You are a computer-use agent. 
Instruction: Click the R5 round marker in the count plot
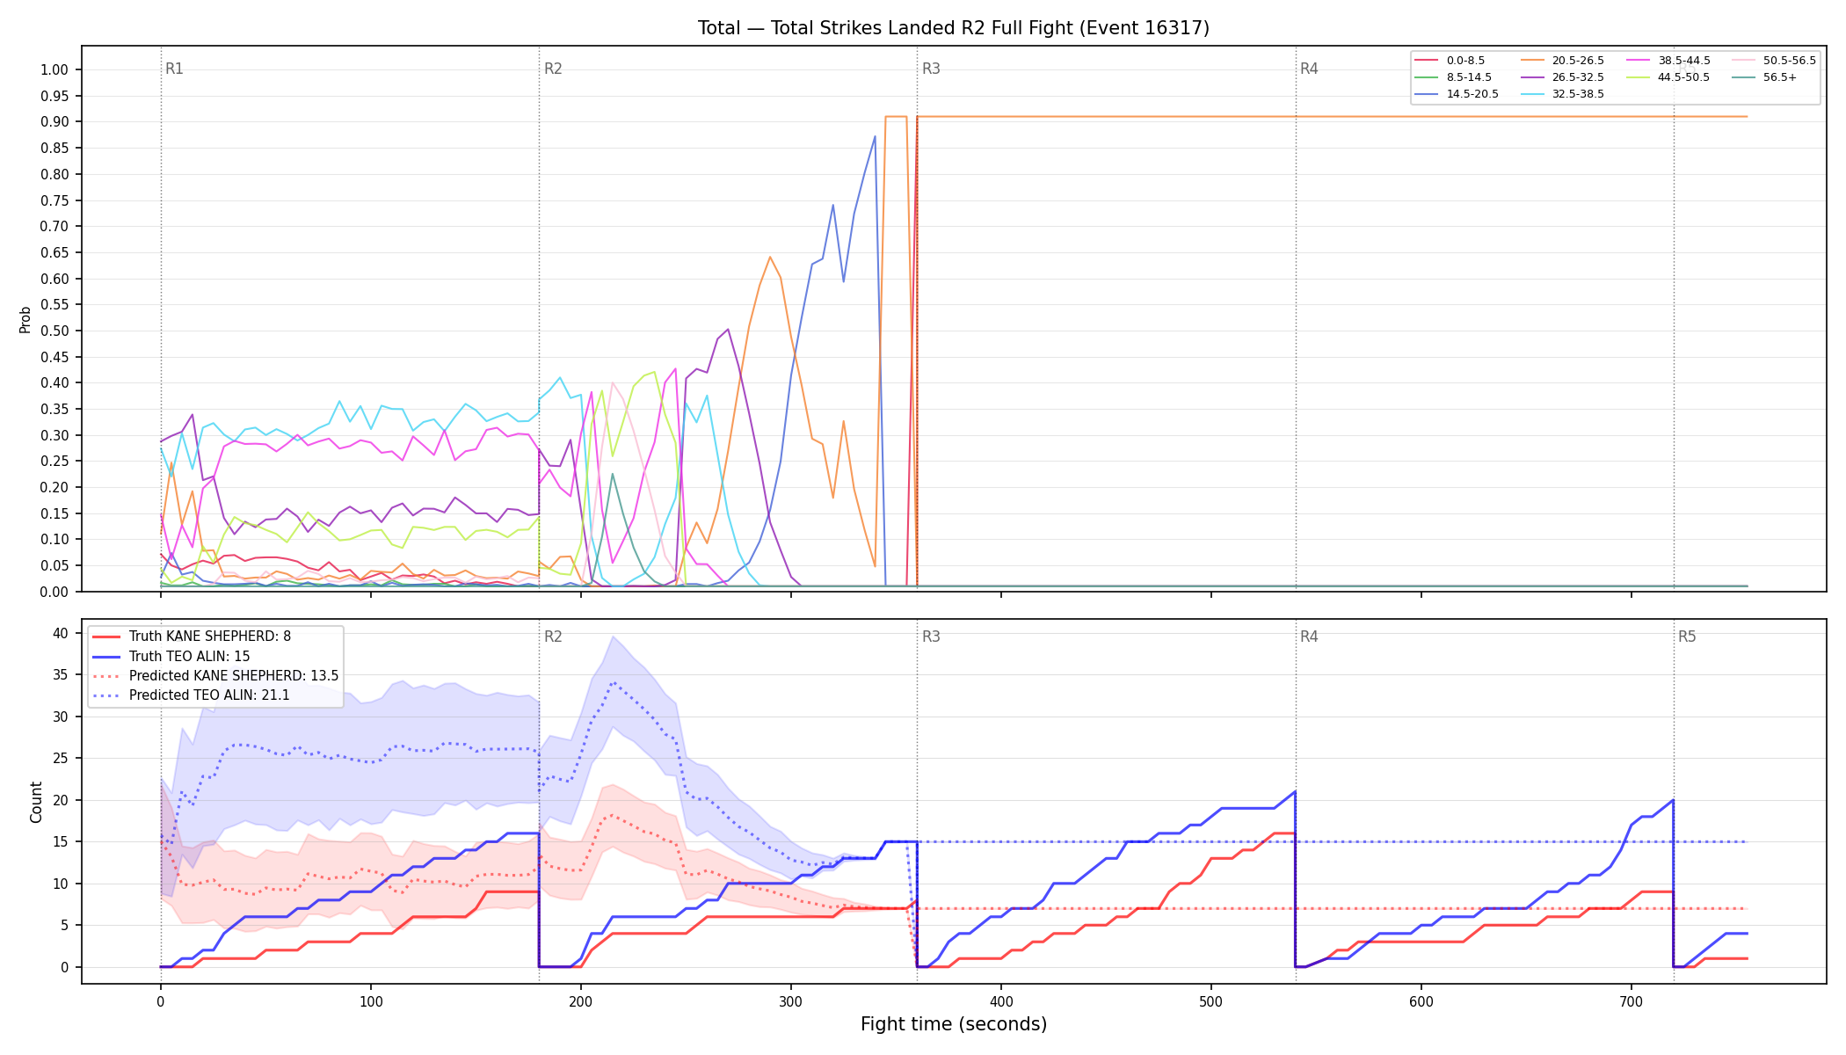(x=1687, y=637)
